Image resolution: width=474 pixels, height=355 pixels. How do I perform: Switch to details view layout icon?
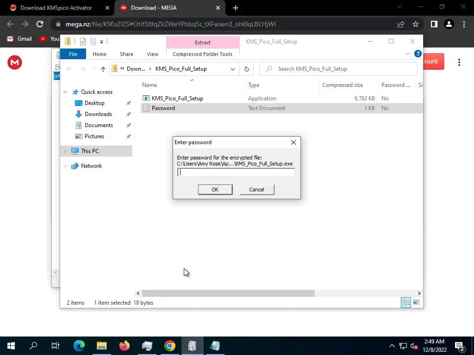[405, 302]
